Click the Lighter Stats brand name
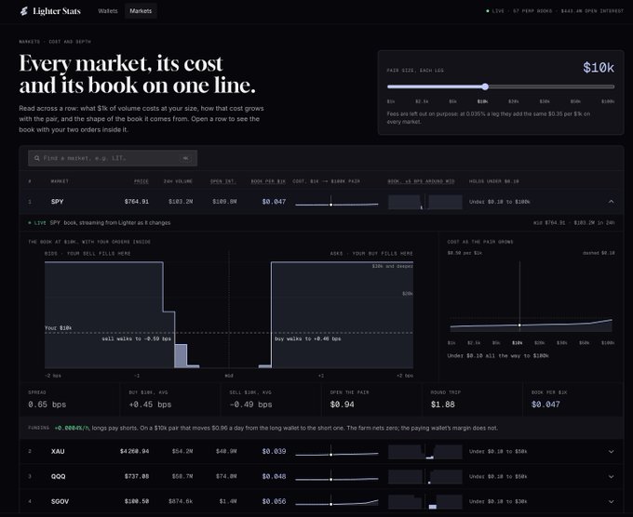Viewport: 633px width, 517px height. click(57, 11)
